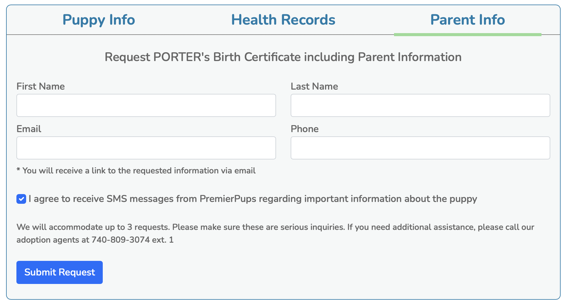Submit the request with Submit Request
The height and width of the screenshot is (304, 567).
pos(60,272)
